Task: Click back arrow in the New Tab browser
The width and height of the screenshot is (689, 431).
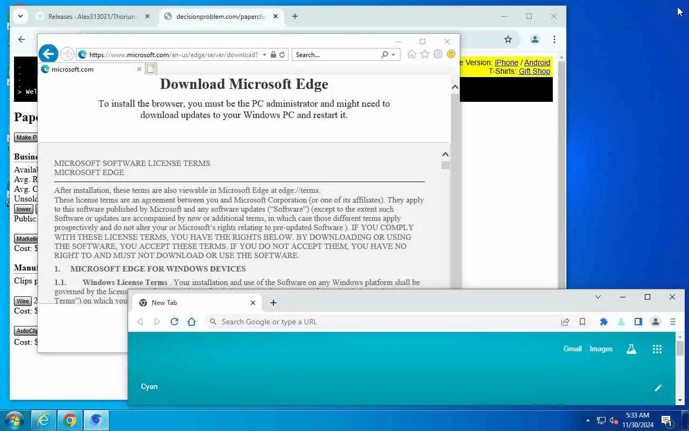Action: click(140, 322)
